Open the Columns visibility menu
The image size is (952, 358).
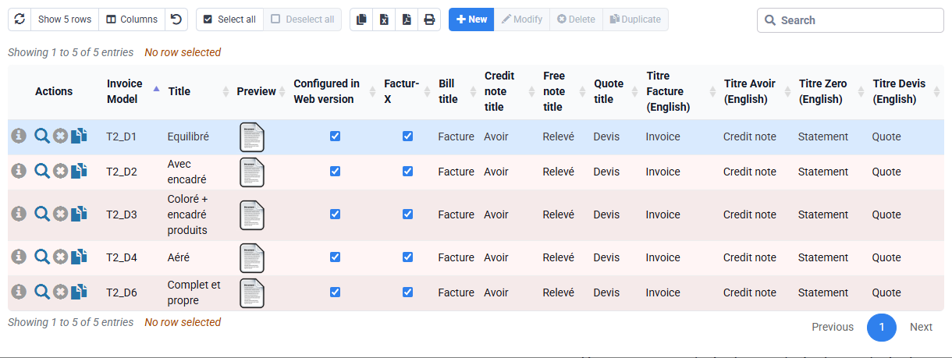[x=132, y=19]
